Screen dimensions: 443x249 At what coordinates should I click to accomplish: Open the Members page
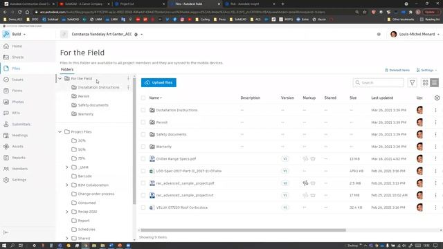click(x=20, y=169)
